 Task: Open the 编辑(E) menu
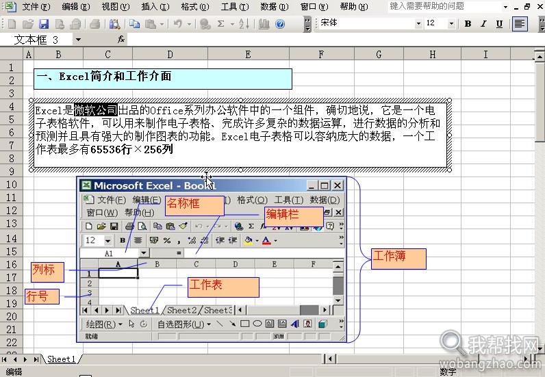(x=76, y=7)
